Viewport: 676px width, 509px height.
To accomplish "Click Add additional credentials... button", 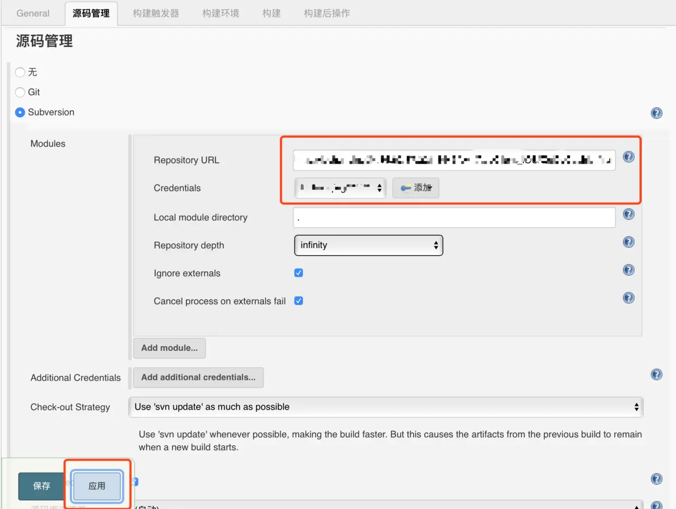I will tap(198, 377).
